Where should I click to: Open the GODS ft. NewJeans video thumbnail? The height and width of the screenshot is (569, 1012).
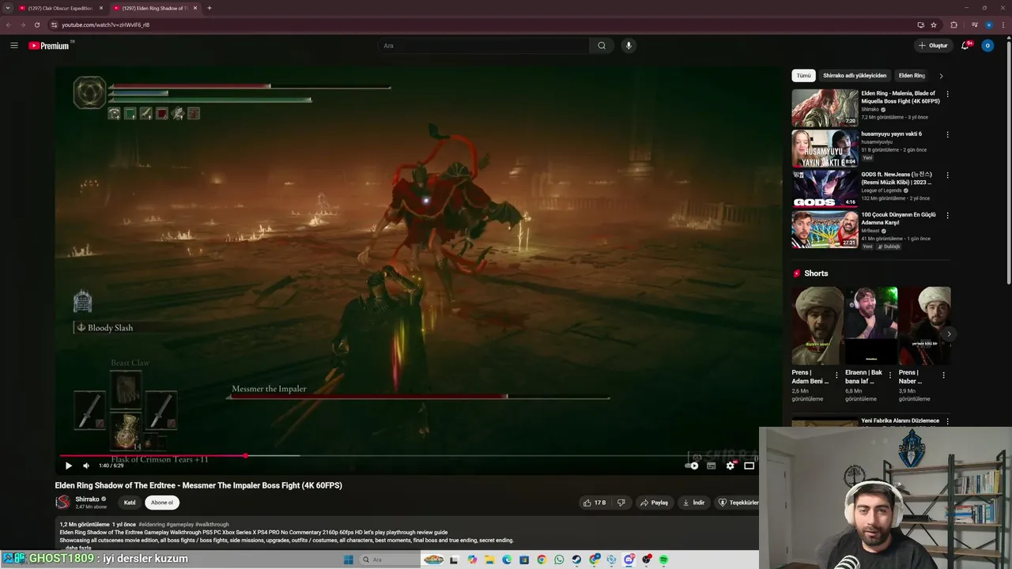point(825,188)
